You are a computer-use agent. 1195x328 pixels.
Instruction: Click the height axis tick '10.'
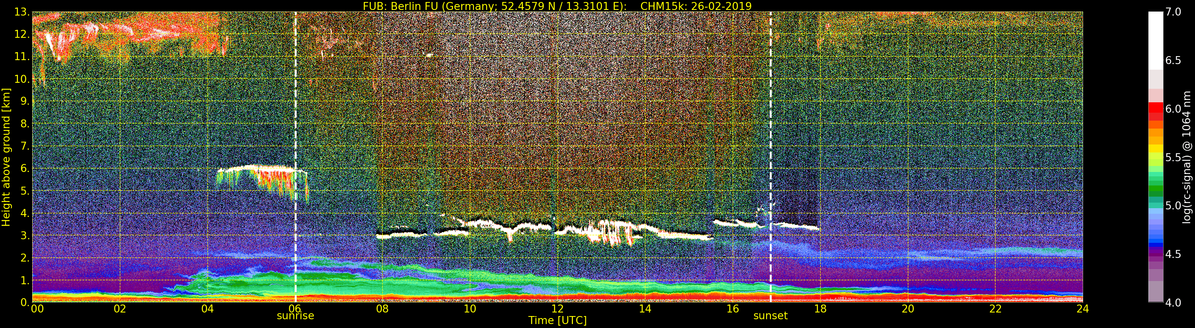22,79
